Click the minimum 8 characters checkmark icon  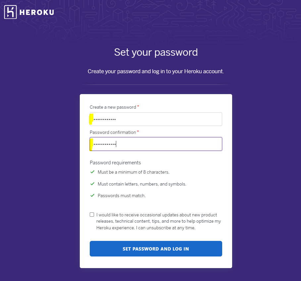click(92, 172)
